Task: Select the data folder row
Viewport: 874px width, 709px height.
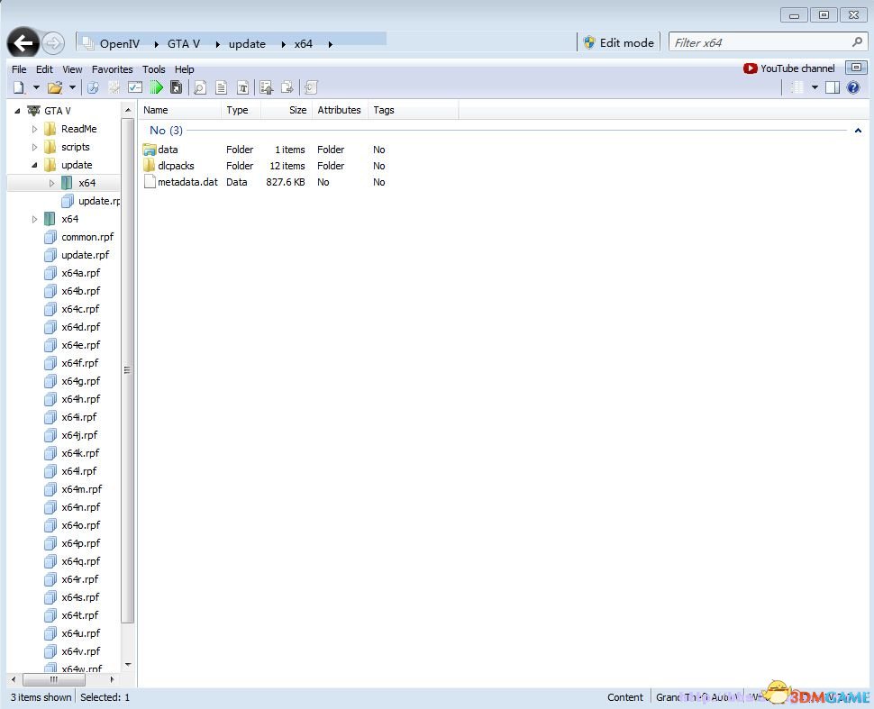Action: (264, 150)
